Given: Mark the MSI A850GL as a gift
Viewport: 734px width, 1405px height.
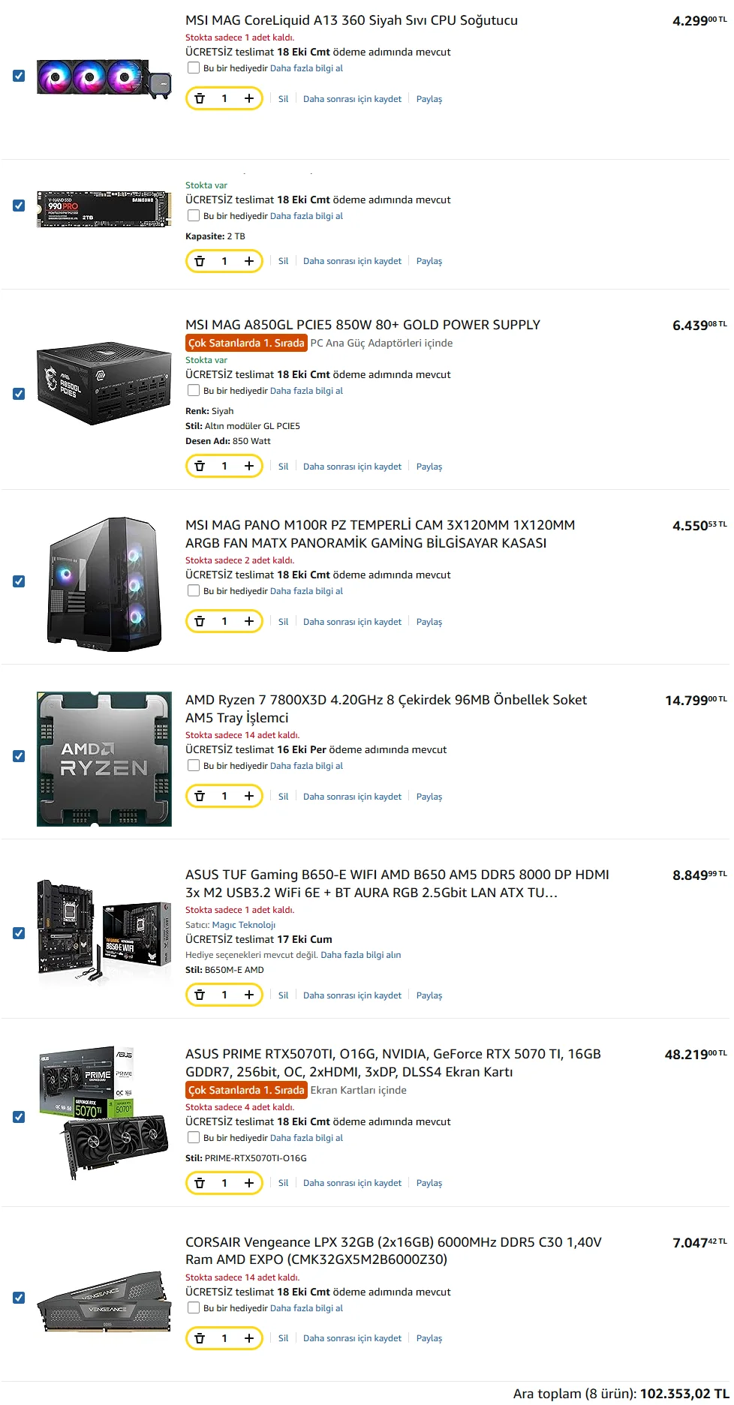Looking at the screenshot, I should pyautogui.click(x=194, y=390).
